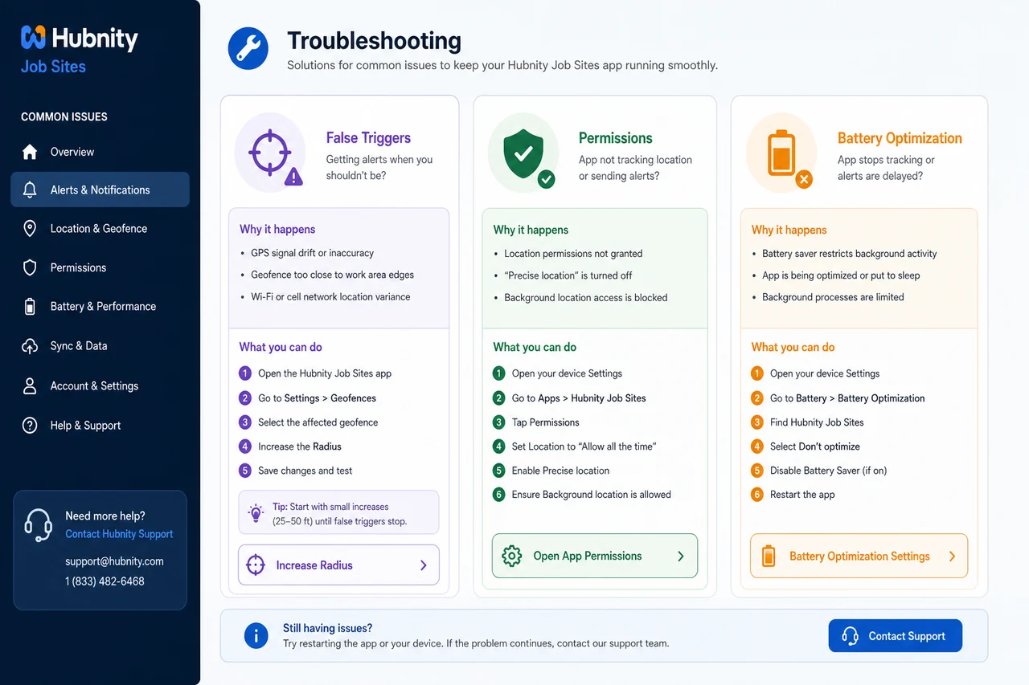Click the Open App Permissions chevron arrow
Image resolution: width=1029 pixels, height=685 pixels.
point(681,556)
